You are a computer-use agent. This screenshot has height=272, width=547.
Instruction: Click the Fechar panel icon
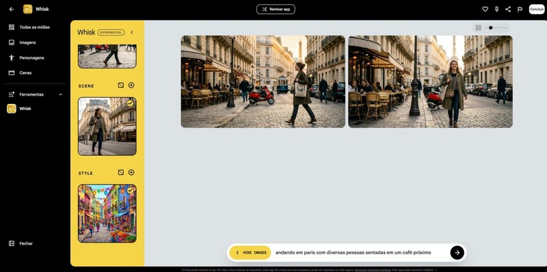12,243
